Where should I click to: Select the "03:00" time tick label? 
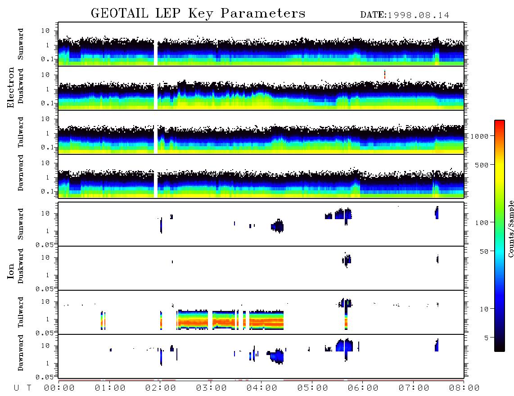click(212, 388)
